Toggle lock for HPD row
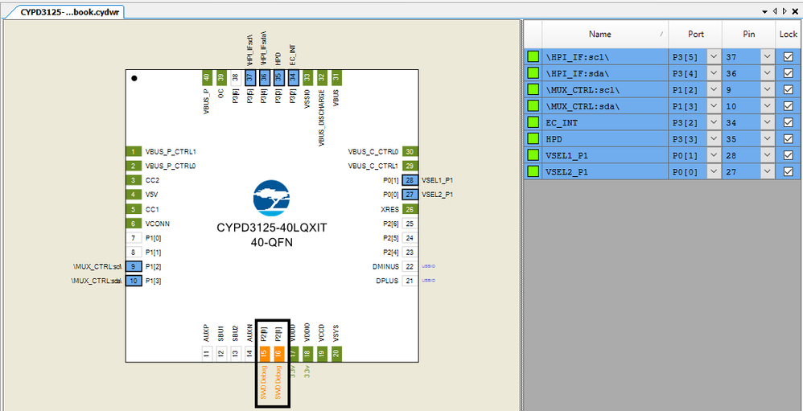803x411 pixels. (x=789, y=139)
